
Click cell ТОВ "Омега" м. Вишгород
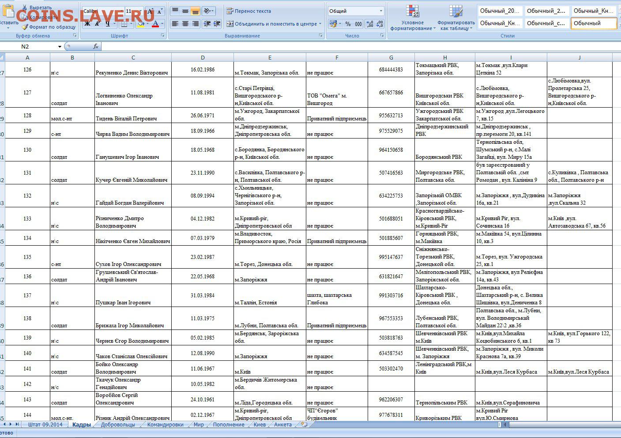pyautogui.click(x=337, y=92)
